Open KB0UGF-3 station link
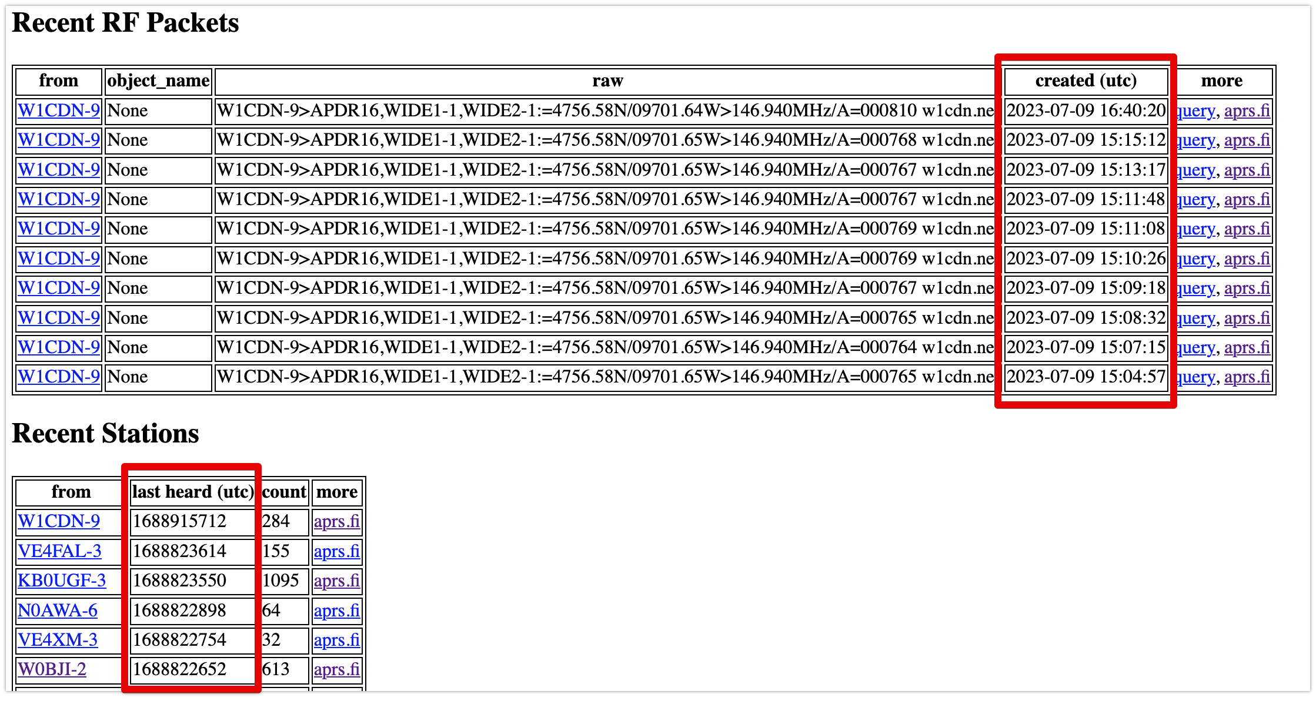 click(62, 581)
